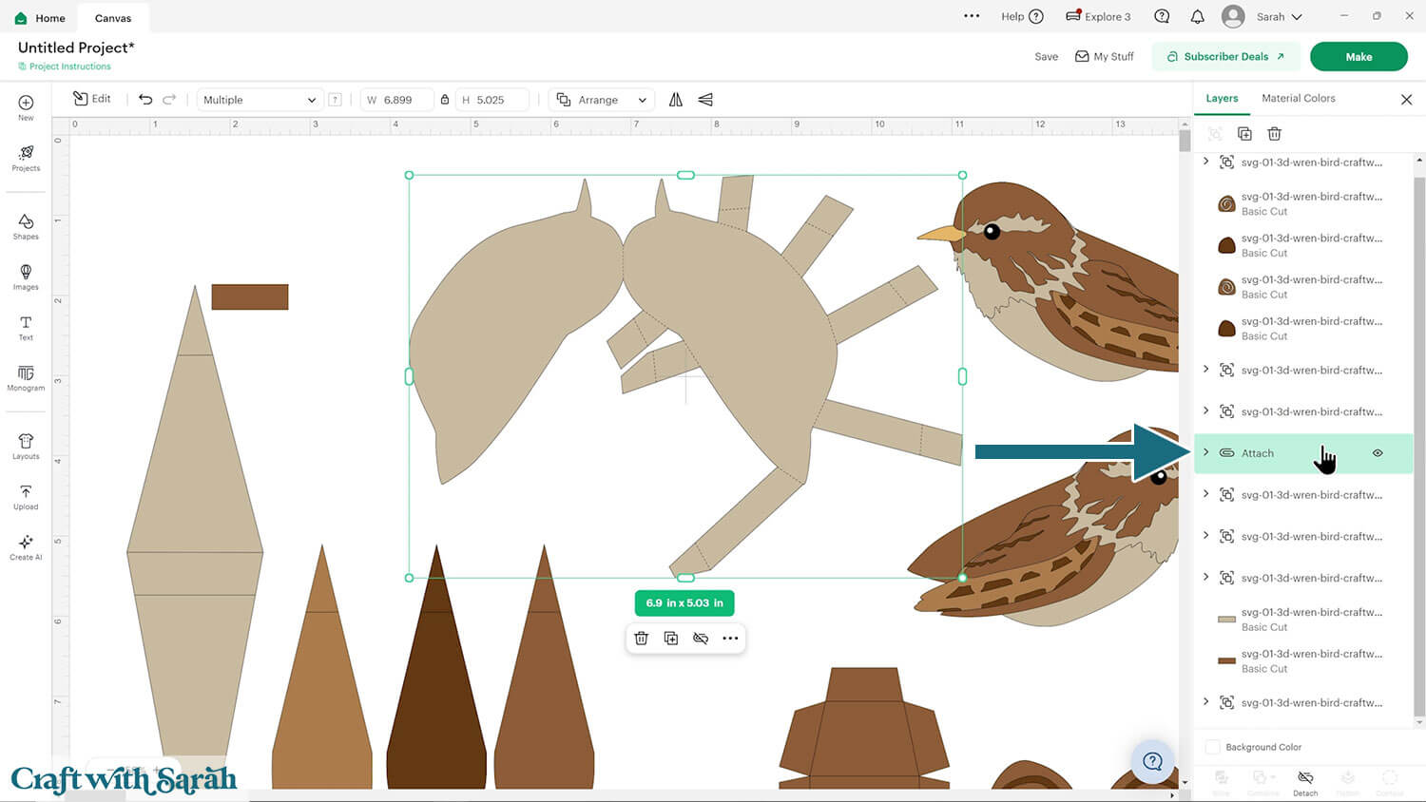Go to the Home tab
This screenshot has width=1426, height=802.
pyautogui.click(x=41, y=18)
